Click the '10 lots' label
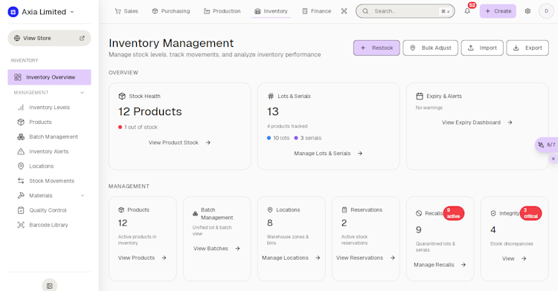Image resolution: width=558 pixels, height=291 pixels. [x=281, y=138]
